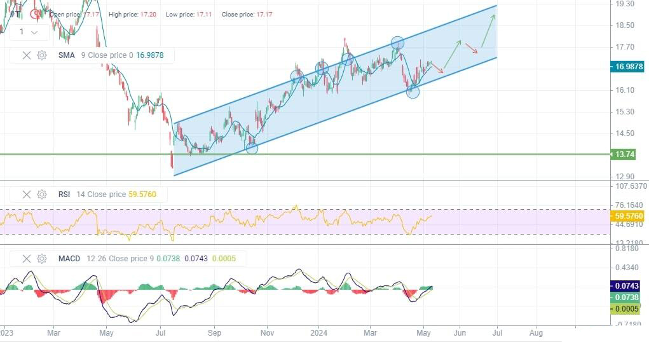Viewport: 649px width, 342px height.
Task: Click the RSI indicator label
Action: [x=64, y=194]
